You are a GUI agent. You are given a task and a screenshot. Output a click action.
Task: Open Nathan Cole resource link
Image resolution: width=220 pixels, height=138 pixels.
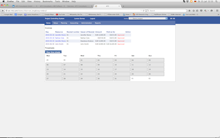(60, 38)
